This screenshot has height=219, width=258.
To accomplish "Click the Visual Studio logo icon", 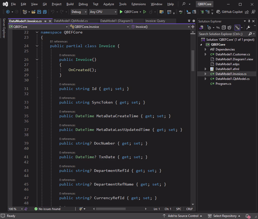I will pyautogui.click(x=5, y=4).
